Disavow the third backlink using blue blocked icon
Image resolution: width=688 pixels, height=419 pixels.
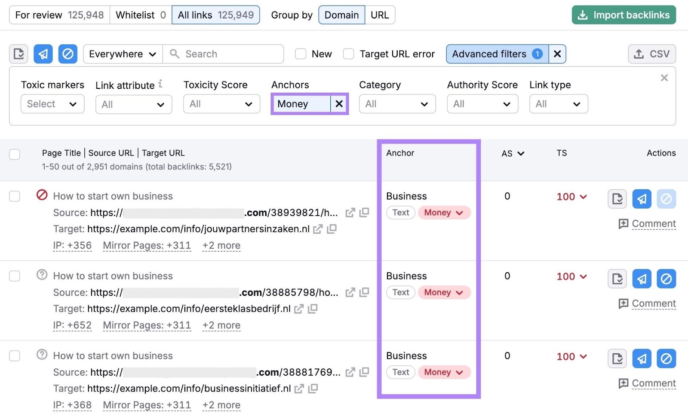(666, 358)
